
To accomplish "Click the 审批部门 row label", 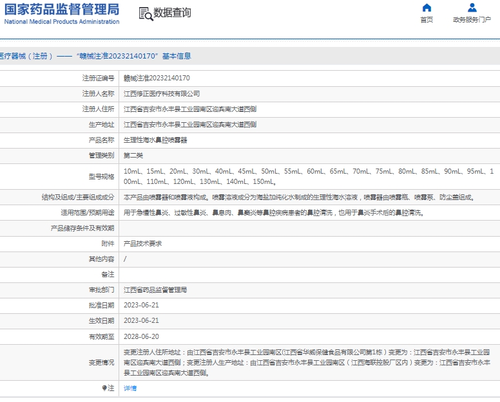I will click(x=101, y=290).
